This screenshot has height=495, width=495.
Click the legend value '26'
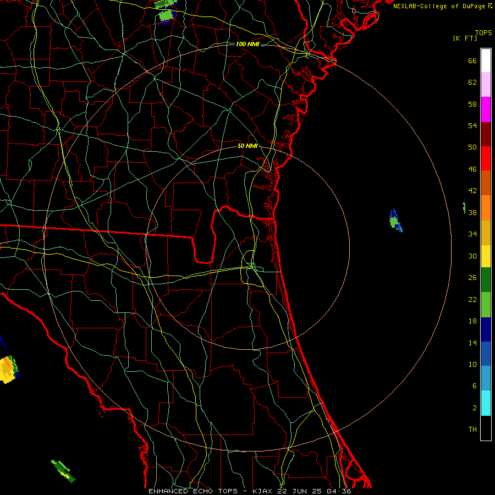pos(472,278)
